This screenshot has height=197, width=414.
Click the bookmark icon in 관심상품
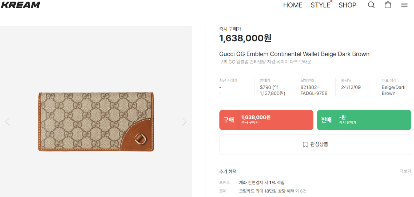pyautogui.click(x=305, y=145)
